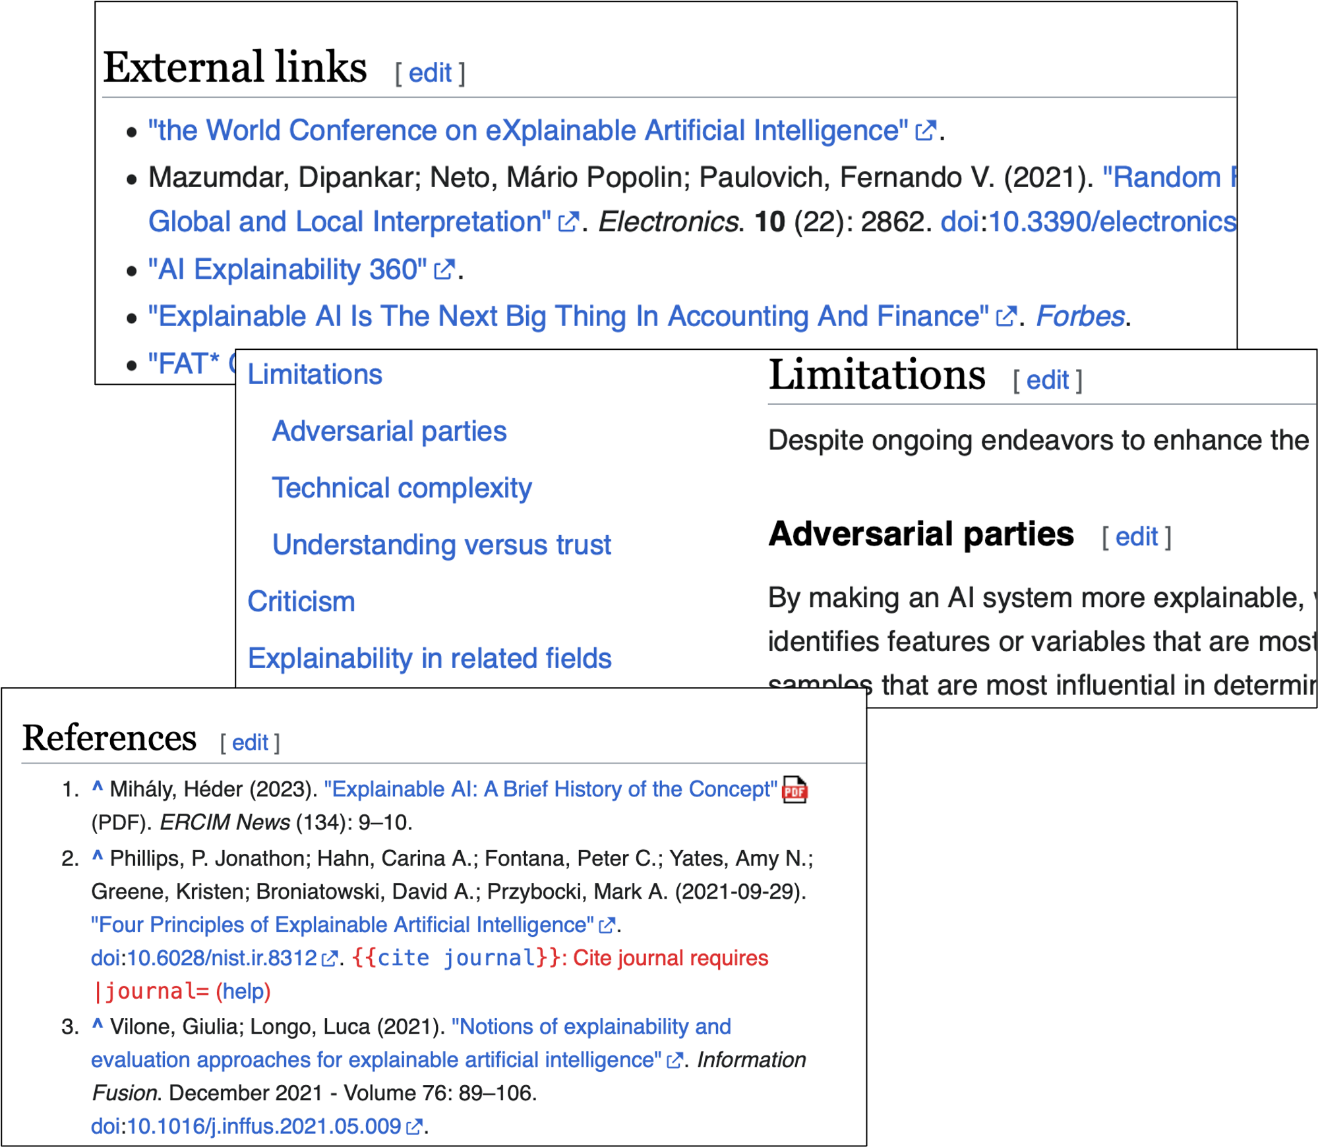Screen dimensions: 1320x1147
Task: Open Understanding versus trust contents entry
Action: click(441, 545)
